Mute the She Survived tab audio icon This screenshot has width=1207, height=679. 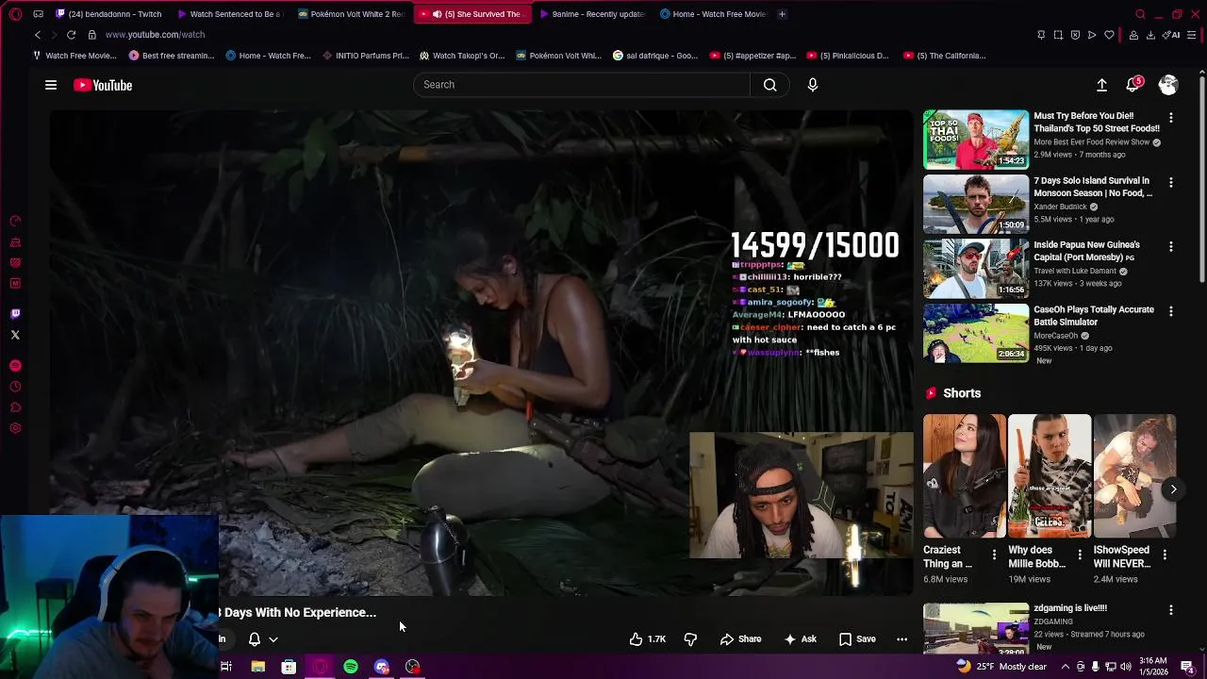pyautogui.click(x=438, y=14)
